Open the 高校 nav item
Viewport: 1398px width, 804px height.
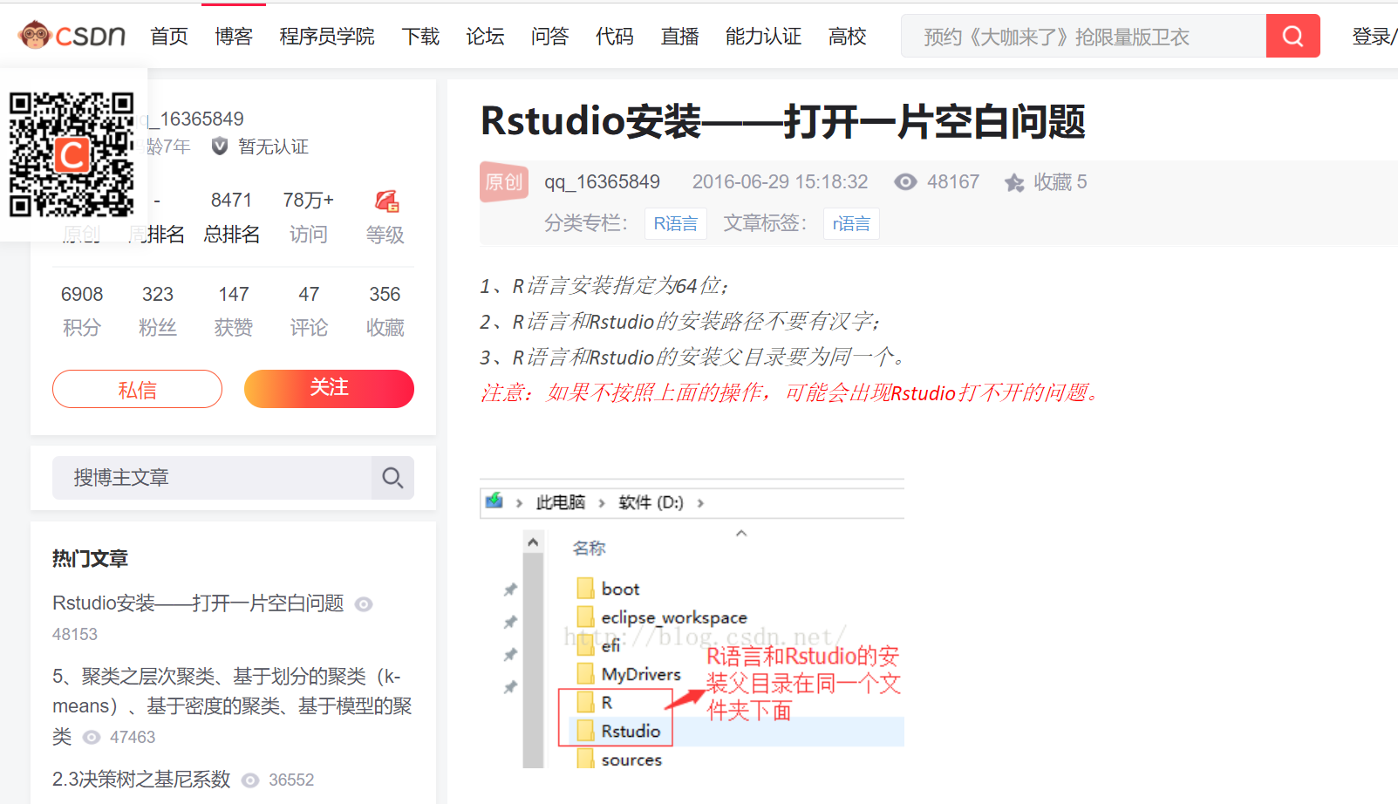point(848,37)
